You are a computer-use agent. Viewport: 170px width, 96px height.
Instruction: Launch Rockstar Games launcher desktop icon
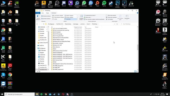(x=44, y=4)
